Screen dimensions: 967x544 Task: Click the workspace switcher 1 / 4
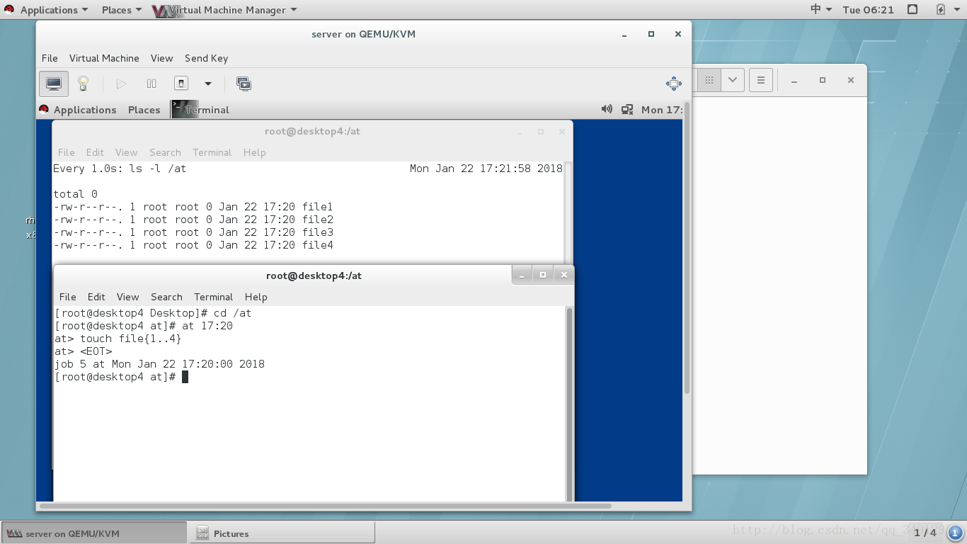click(x=925, y=533)
